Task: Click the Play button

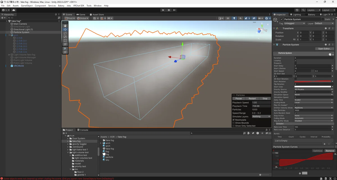Action: tap(163, 10)
